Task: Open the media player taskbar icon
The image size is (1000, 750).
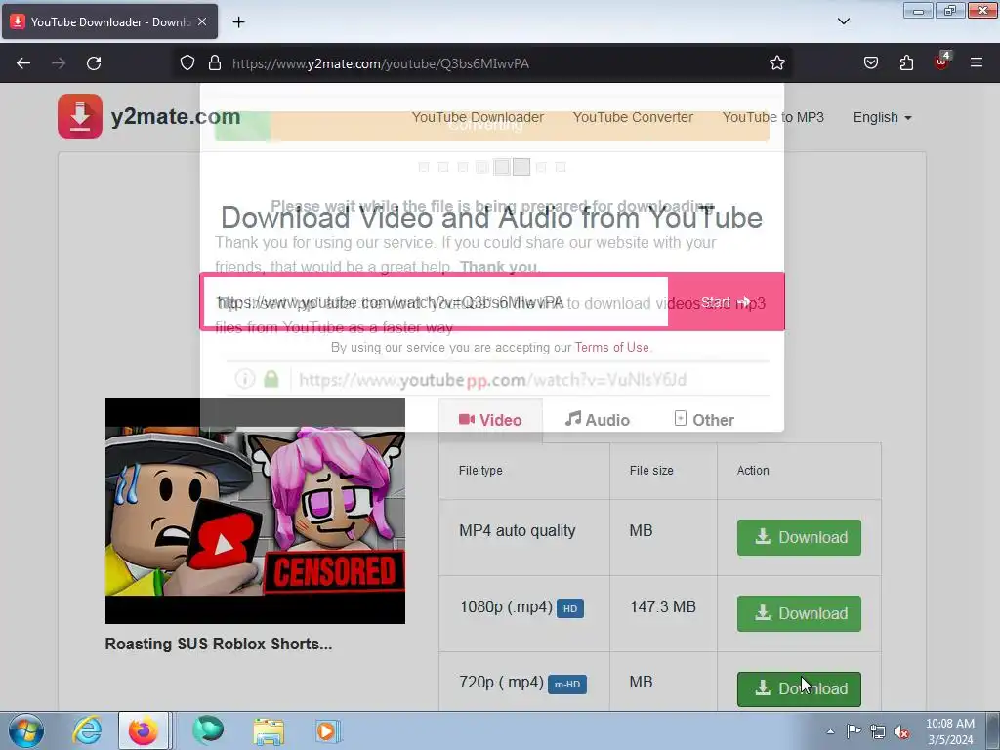Action: tap(328, 730)
